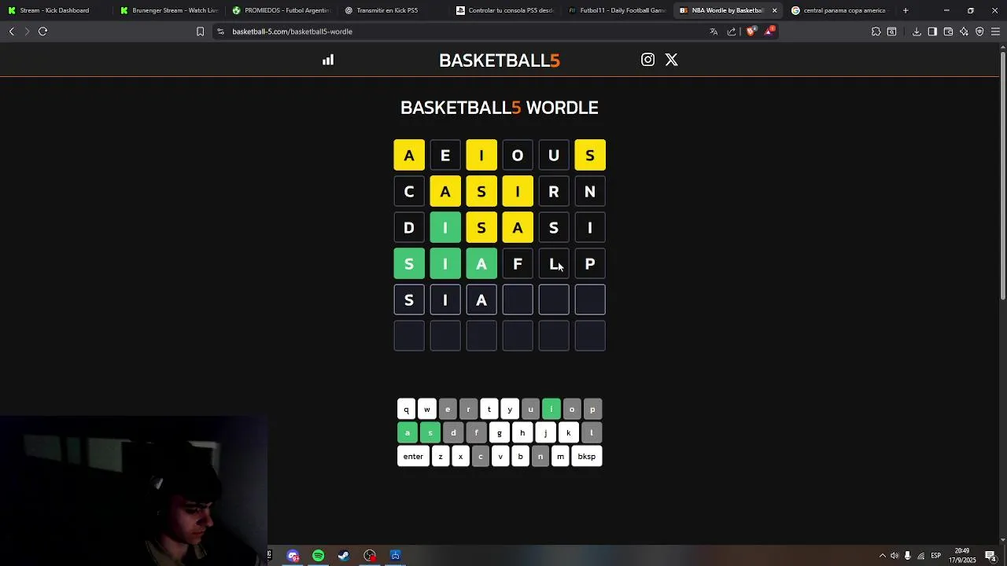Viewport: 1007px width, 566px height.
Task: Open the extensions puzzle icon
Action: click(x=876, y=31)
